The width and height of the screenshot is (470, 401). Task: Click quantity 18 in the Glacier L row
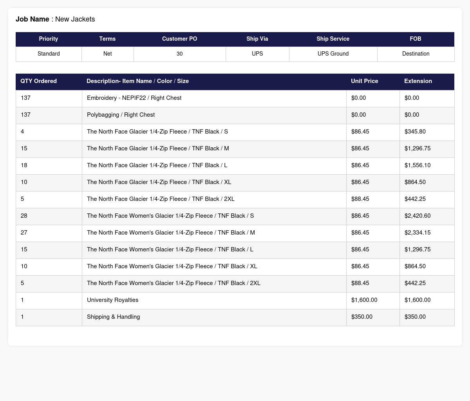pos(24,165)
